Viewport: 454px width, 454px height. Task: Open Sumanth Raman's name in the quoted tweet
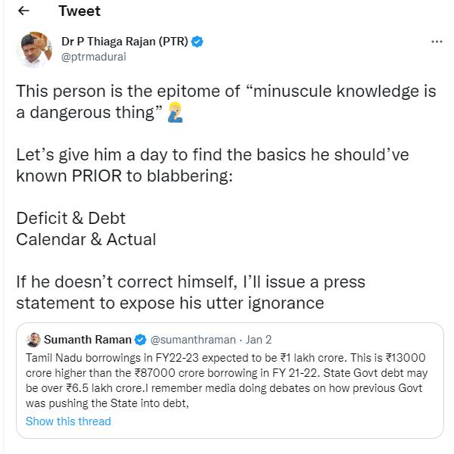87,339
